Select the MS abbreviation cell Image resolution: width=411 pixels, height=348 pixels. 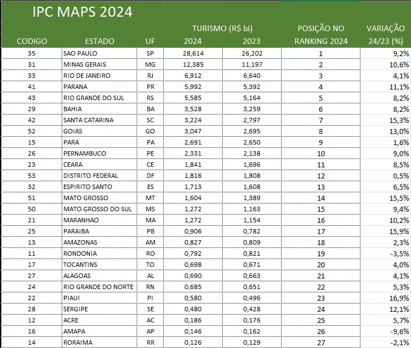pyautogui.click(x=150, y=209)
